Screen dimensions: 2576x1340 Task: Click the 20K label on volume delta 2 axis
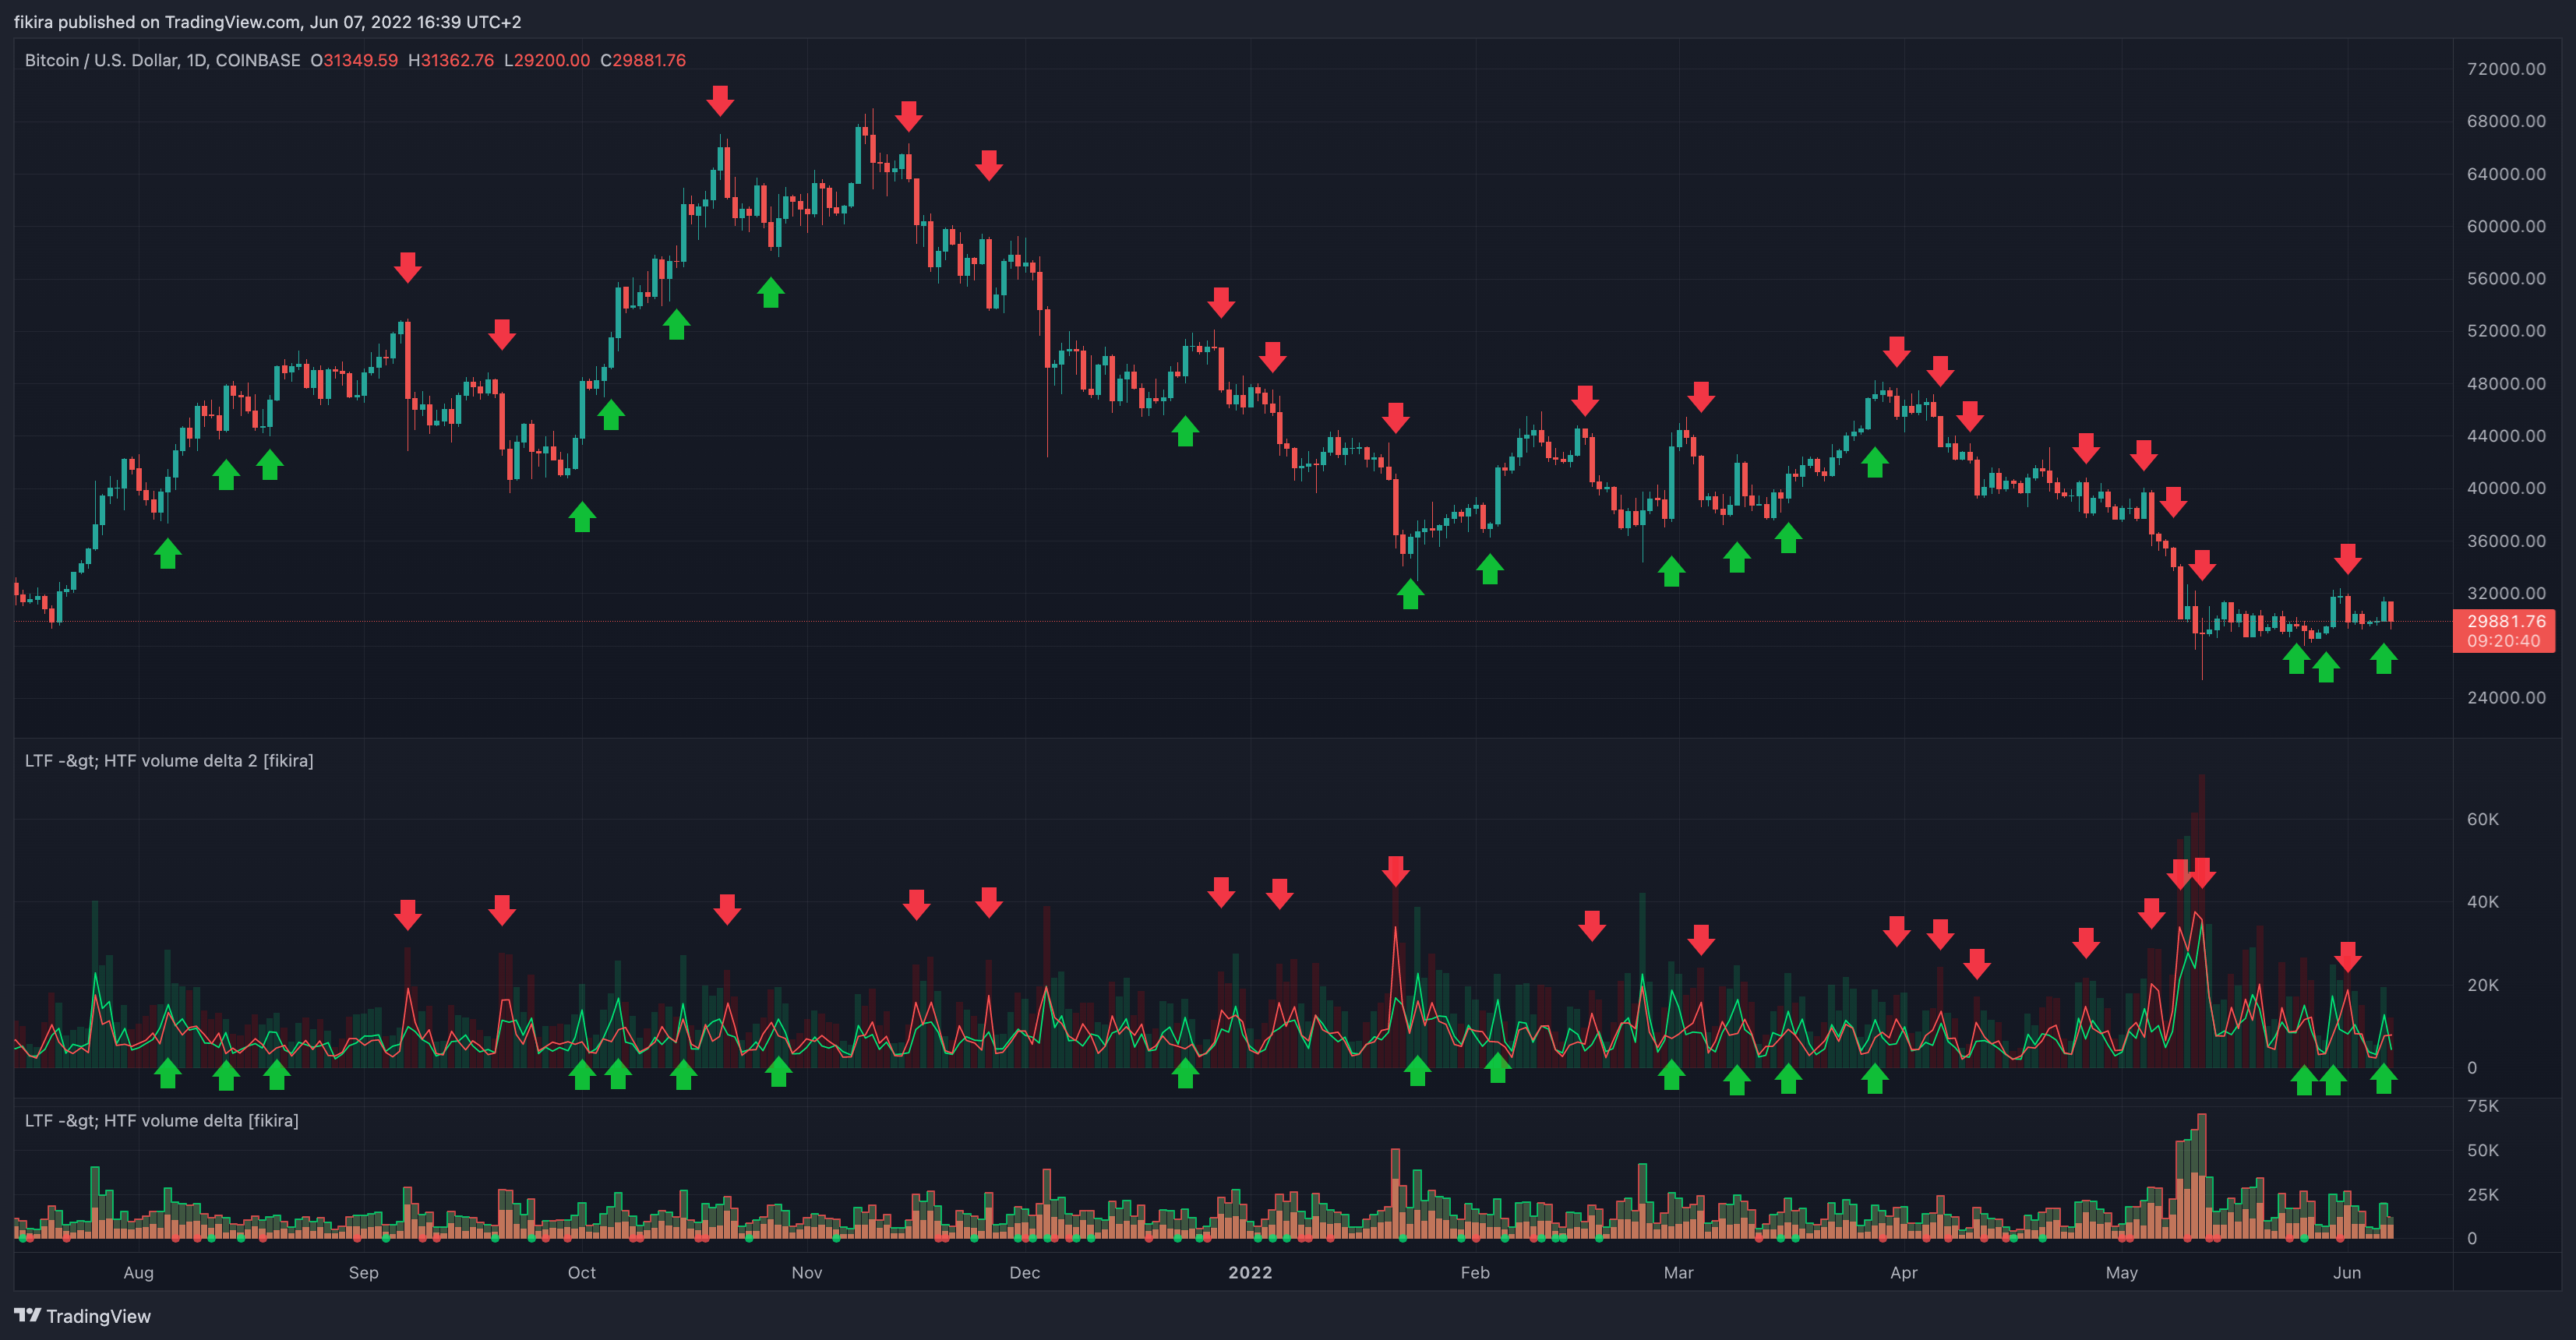tap(2482, 985)
